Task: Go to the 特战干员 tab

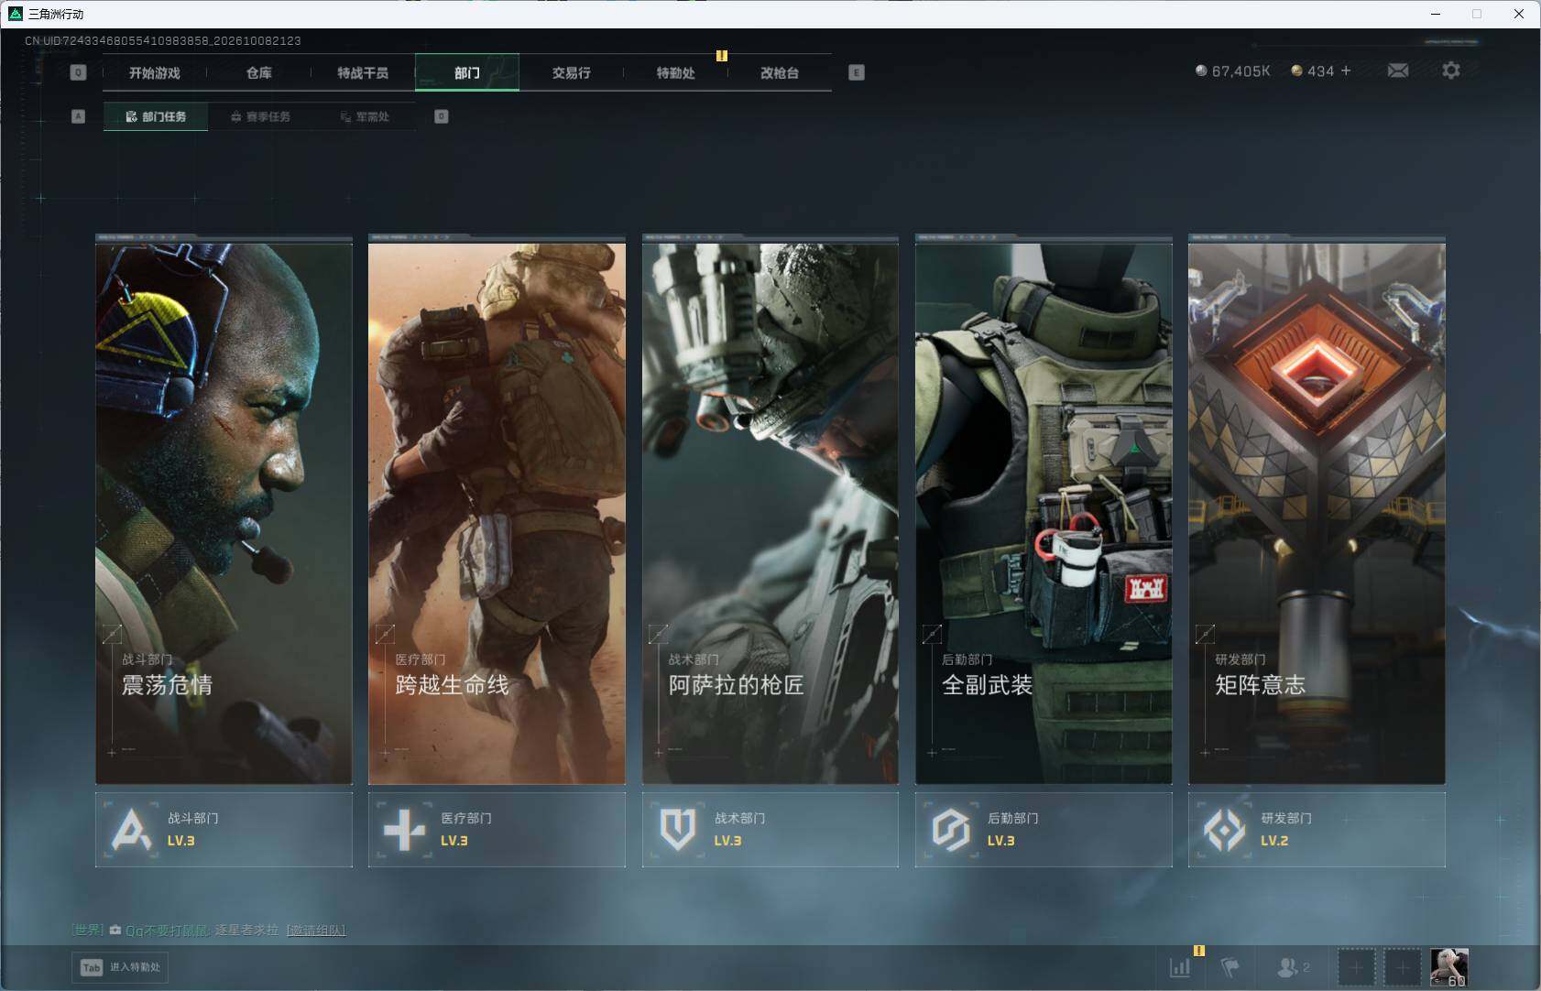Action: (363, 72)
